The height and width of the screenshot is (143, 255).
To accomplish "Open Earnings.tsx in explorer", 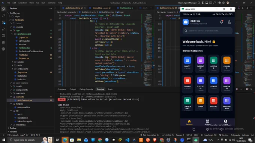I will pos(24,41).
